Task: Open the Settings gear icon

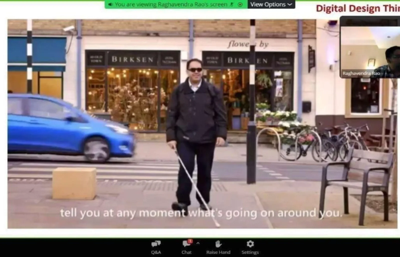Action: 250,244
